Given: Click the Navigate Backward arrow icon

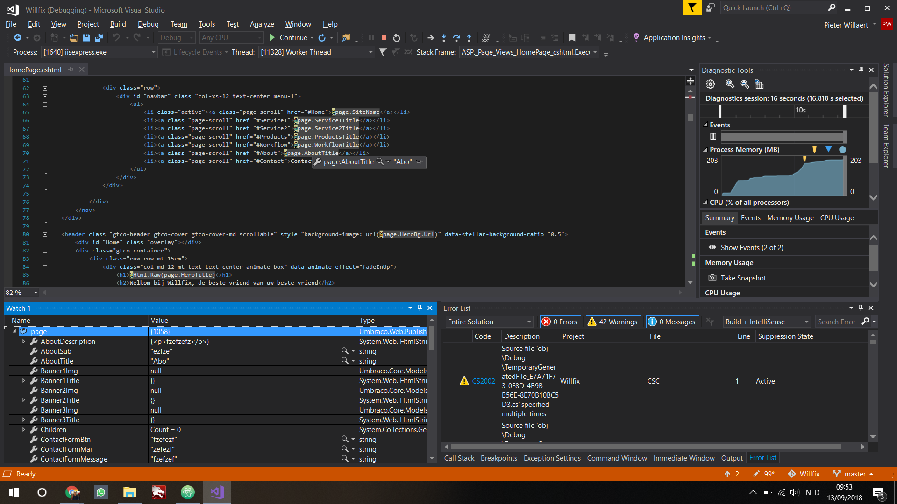Looking at the screenshot, I should 18,38.
